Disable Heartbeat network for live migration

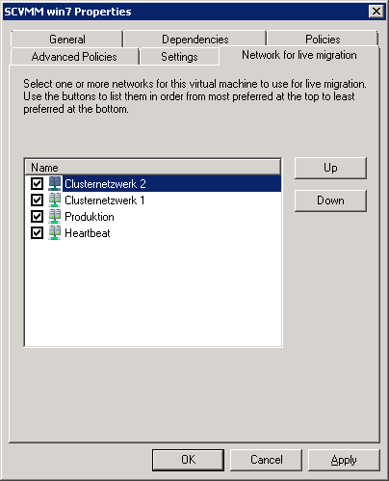pyautogui.click(x=37, y=233)
